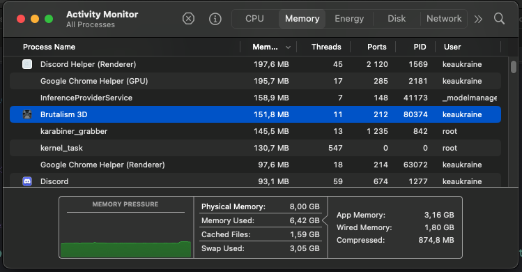Click the 158,9 MB memory value
This screenshot has height=272, width=522.
pos(271,98)
